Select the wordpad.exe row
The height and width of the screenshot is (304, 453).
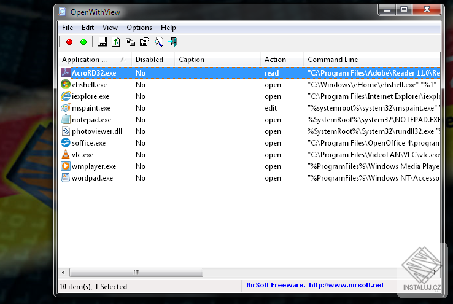click(249, 178)
